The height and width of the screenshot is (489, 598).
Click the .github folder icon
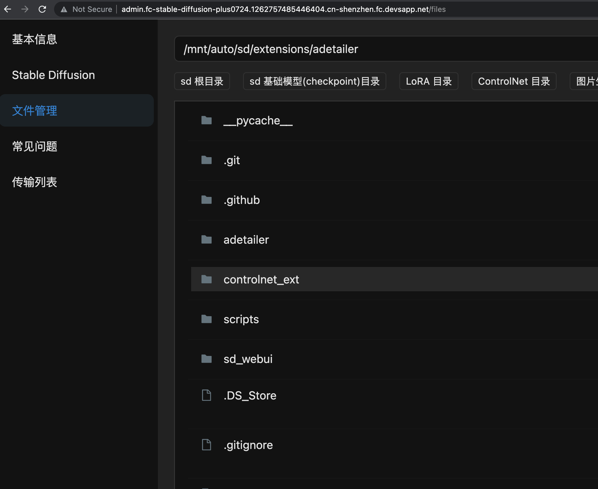[206, 200]
